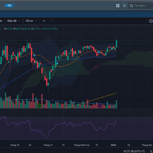Open the Biểu đồ dropdown
The width and height of the screenshot is (153, 153).
14,21
